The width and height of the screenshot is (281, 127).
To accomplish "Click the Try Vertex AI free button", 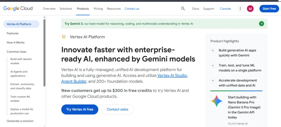I will 80,109.
